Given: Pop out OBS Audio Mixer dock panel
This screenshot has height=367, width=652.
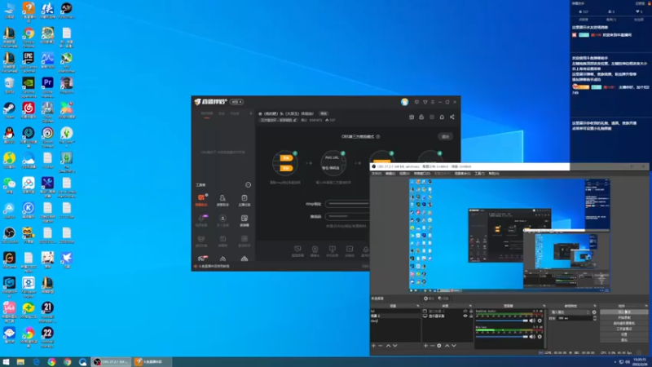Looking at the screenshot, I should pyautogui.click(x=544, y=306).
